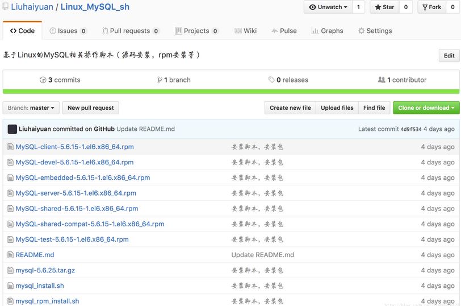Click file icon next to README.md

click(10, 255)
